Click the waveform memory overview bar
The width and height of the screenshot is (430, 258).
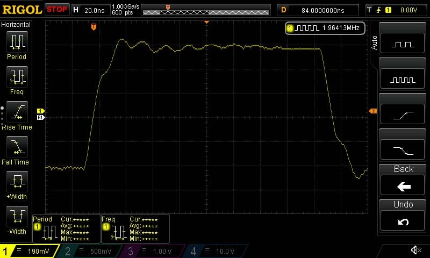(x=206, y=10)
